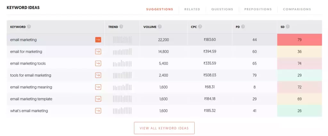This screenshot has width=328, height=136.
Task: Click the KEYWORD IDEAS heading
Action: tap(23, 8)
